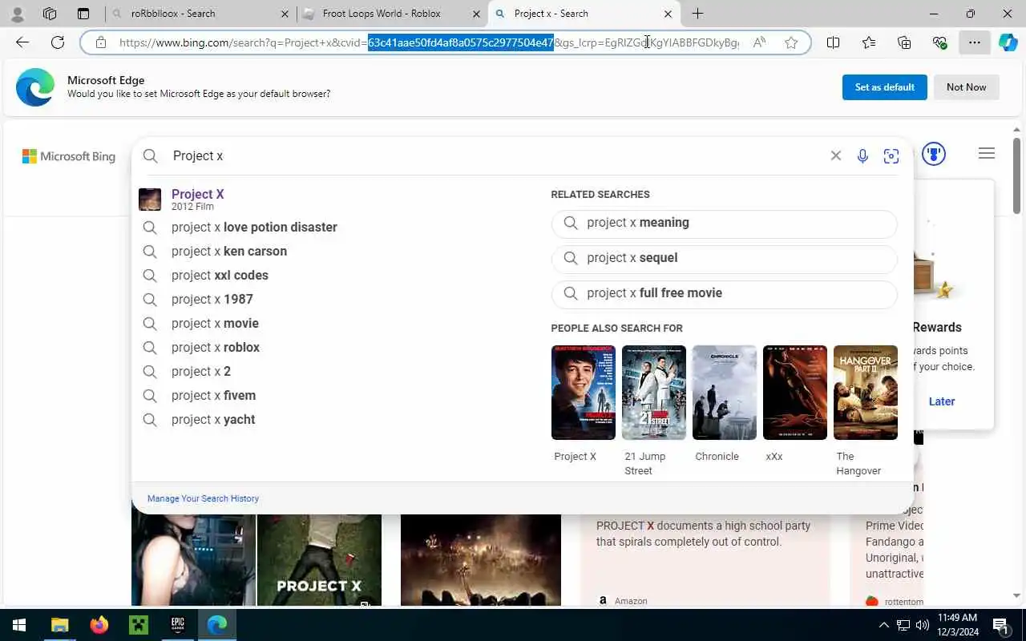Set Edge as default browser

tap(884, 87)
